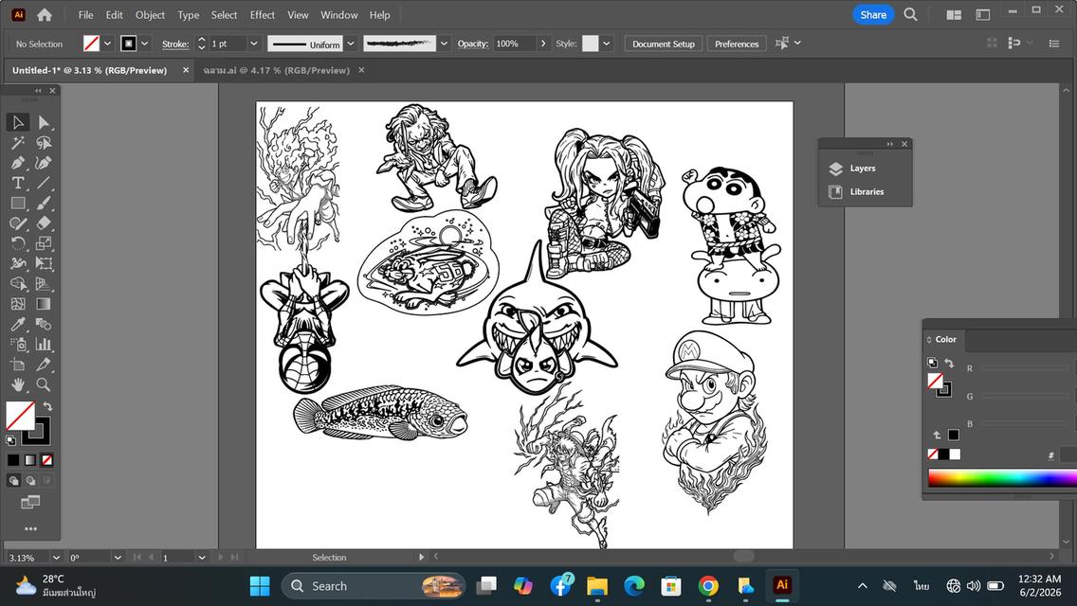Open the Libraries panel
The image size is (1077, 606).
(x=866, y=191)
